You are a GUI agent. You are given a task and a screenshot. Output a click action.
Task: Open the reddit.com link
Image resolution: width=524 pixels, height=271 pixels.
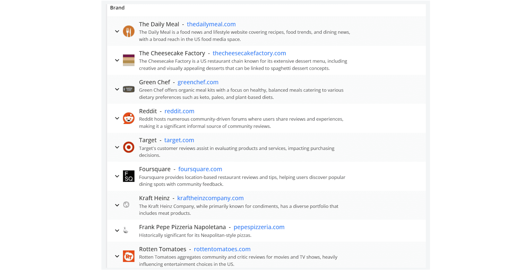(179, 111)
